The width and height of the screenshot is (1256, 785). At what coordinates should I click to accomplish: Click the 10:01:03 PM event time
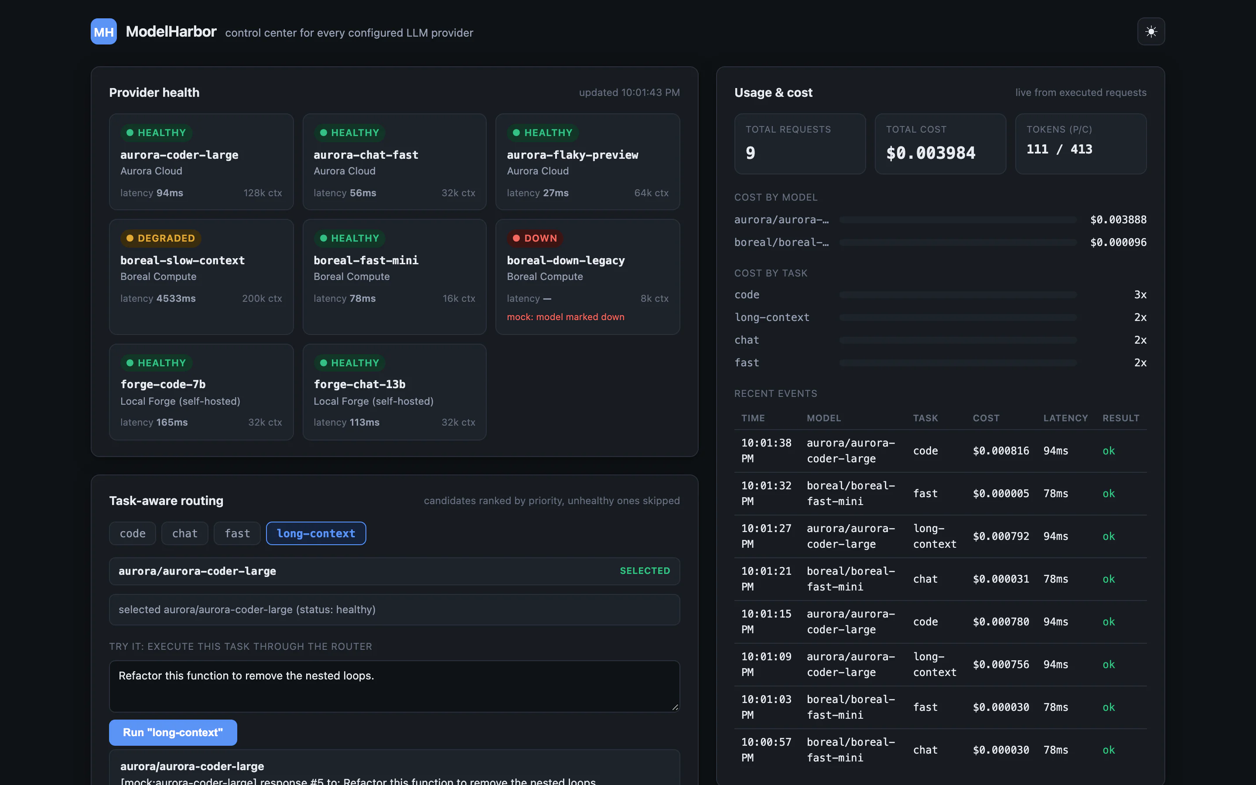pyautogui.click(x=767, y=707)
